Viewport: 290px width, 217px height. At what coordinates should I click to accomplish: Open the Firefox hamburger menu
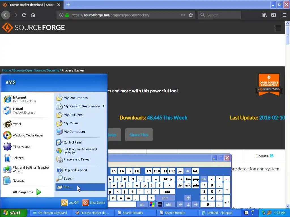tap(285, 15)
